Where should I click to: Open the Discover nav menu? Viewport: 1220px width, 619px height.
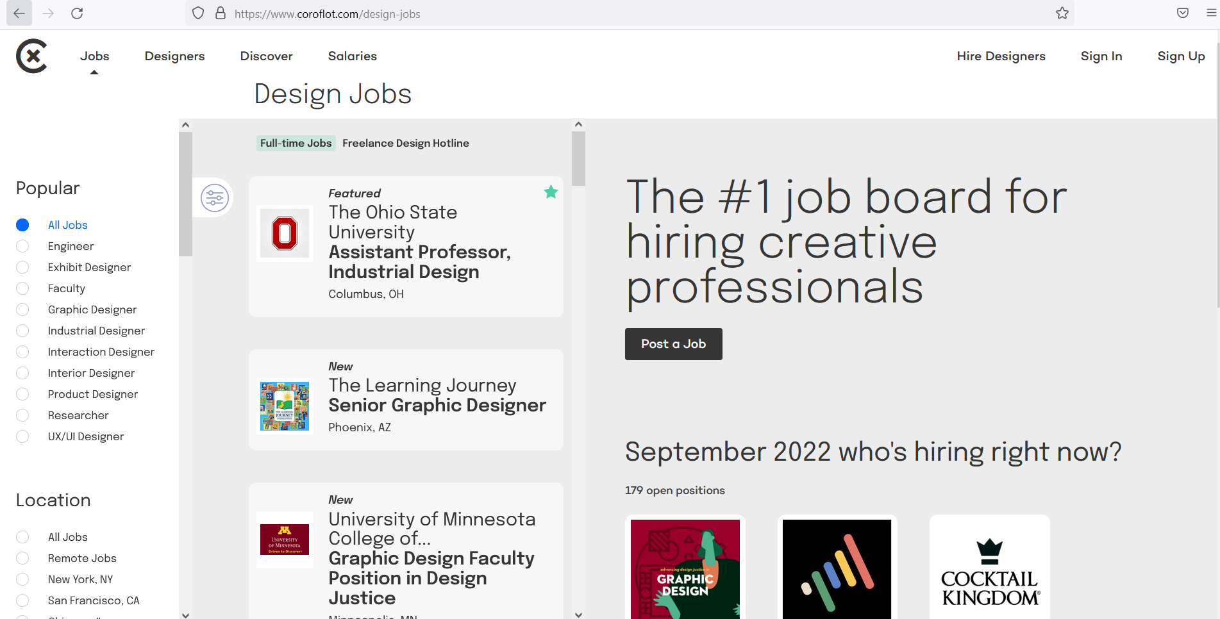pyautogui.click(x=266, y=56)
